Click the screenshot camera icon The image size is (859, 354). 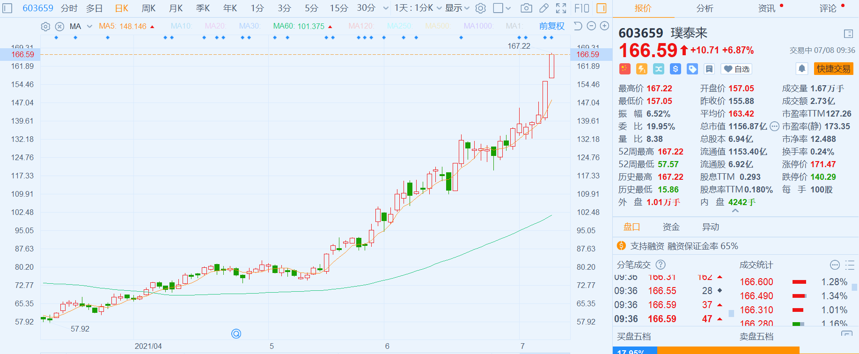(526, 8)
